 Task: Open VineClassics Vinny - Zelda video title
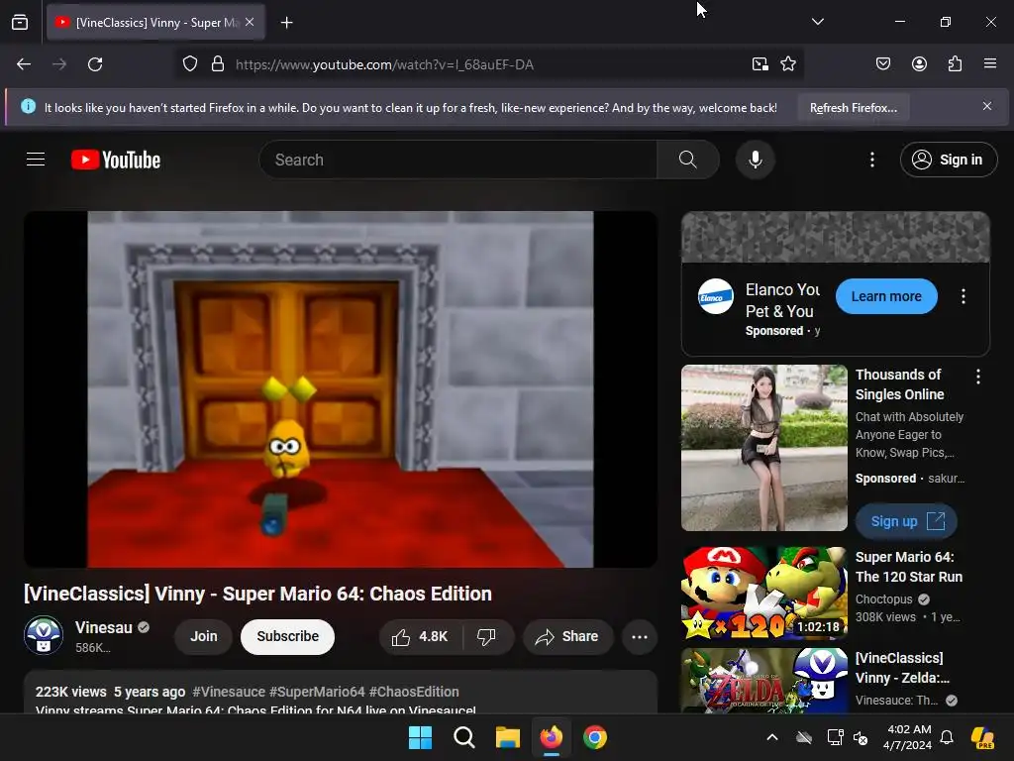[x=902, y=668]
